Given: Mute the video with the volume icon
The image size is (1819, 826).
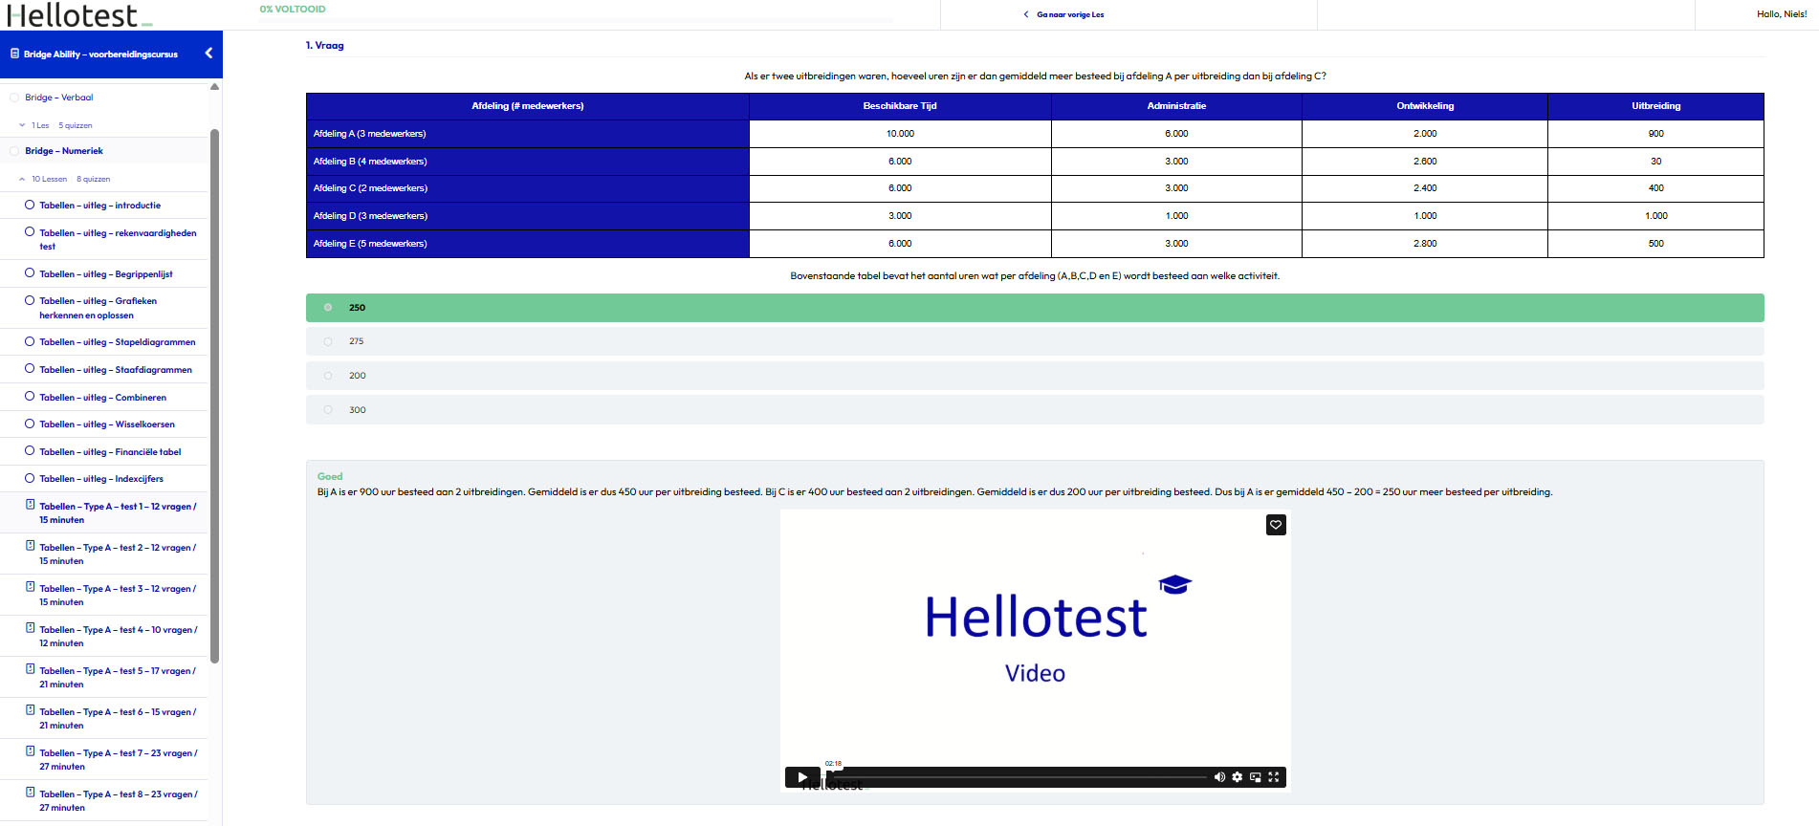Looking at the screenshot, I should click(x=1219, y=777).
